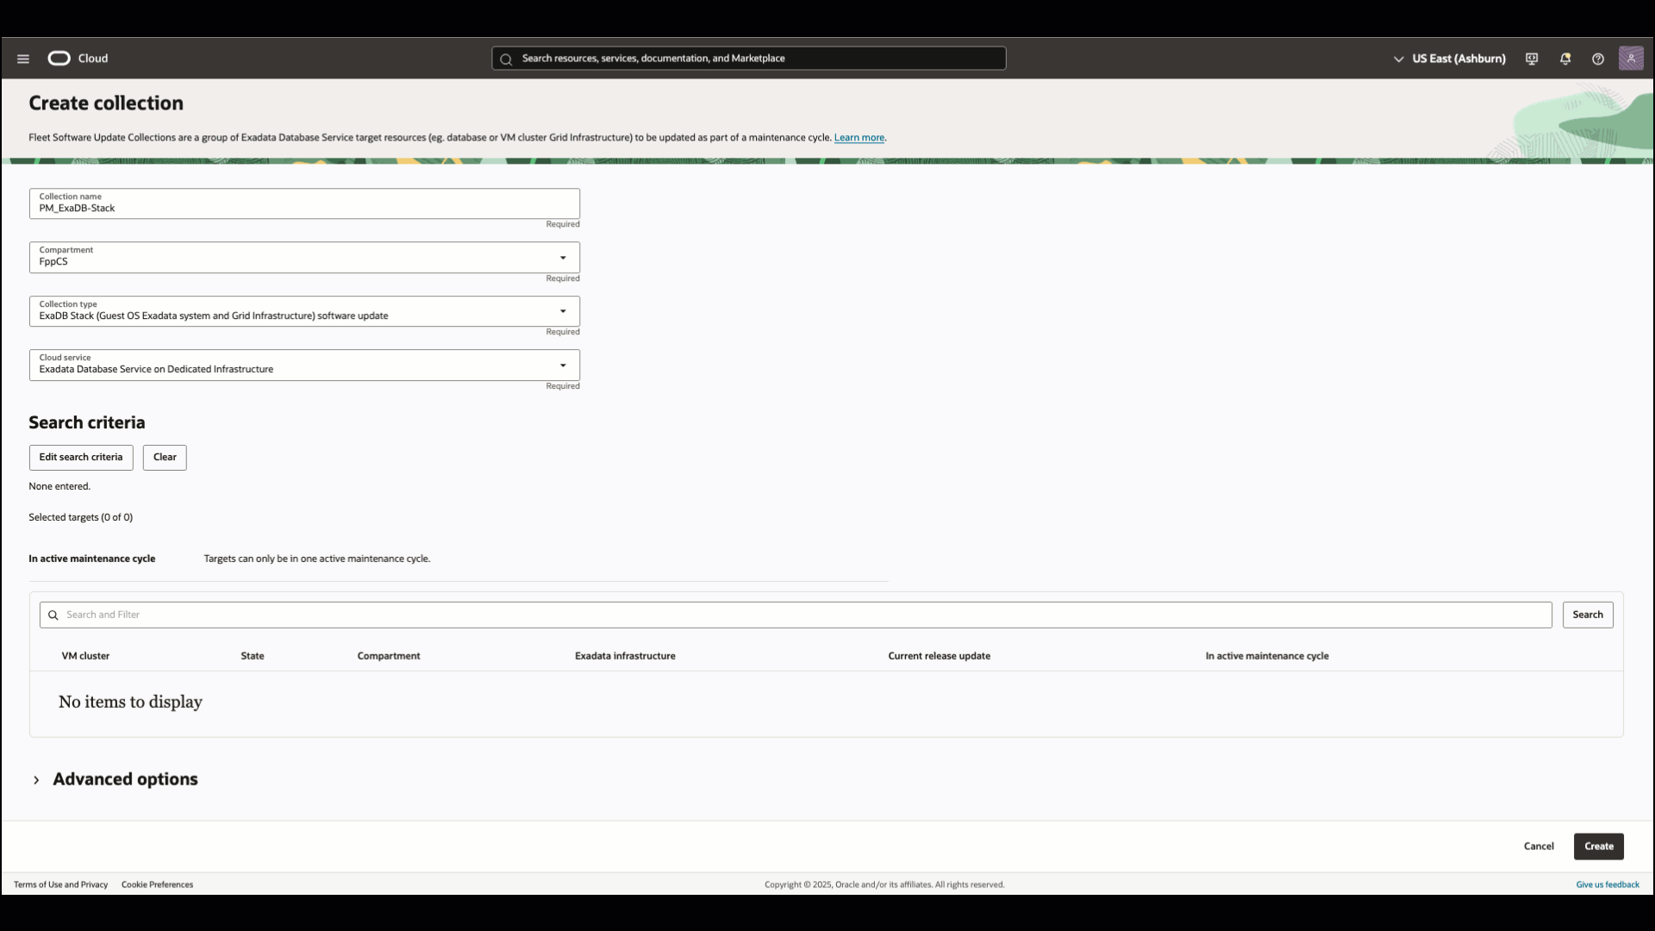Click the Collection name input field
The height and width of the screenshot is (931, 1655).
point(303,207)
